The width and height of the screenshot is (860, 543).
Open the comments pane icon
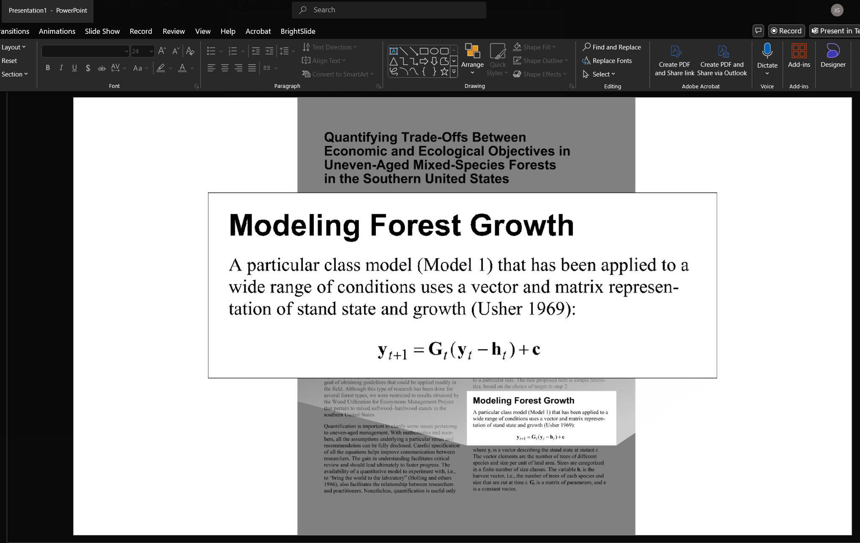(x=758, y=31)
